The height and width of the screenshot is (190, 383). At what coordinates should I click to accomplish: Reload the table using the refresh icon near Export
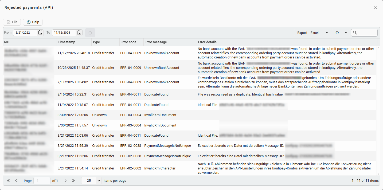[337, 33]
